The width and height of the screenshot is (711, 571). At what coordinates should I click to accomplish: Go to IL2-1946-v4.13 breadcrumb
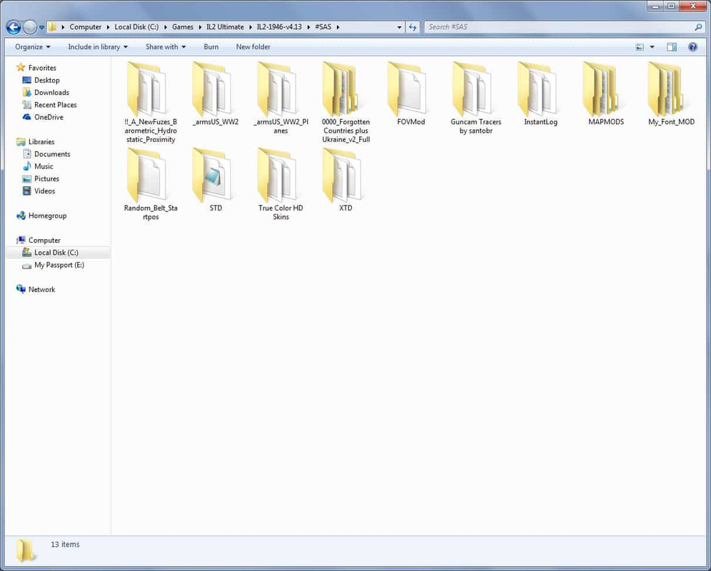click(279, 27)
